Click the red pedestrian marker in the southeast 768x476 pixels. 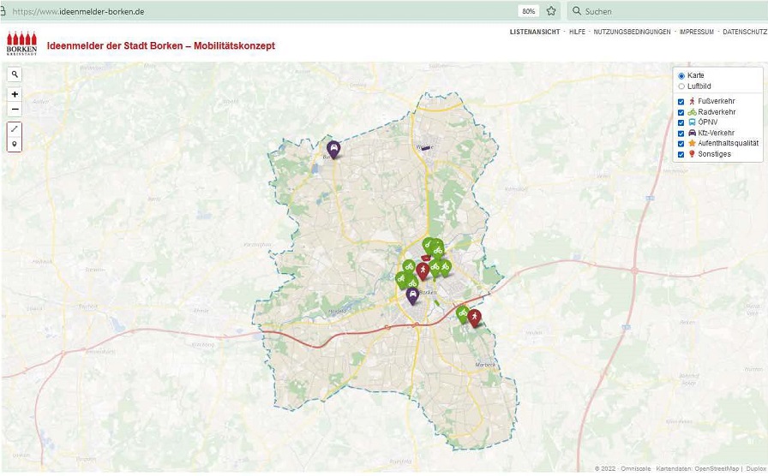[x=474, y=317]
